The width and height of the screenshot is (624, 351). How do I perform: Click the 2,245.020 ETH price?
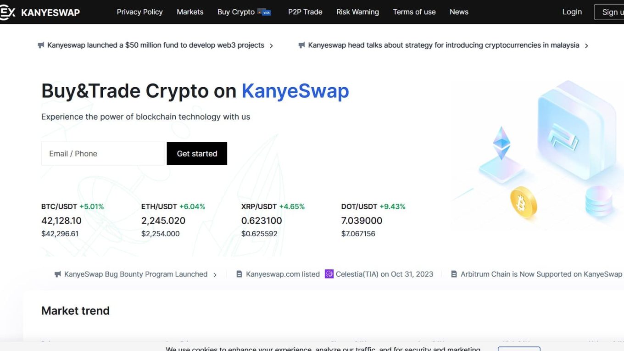pos(163,221)
